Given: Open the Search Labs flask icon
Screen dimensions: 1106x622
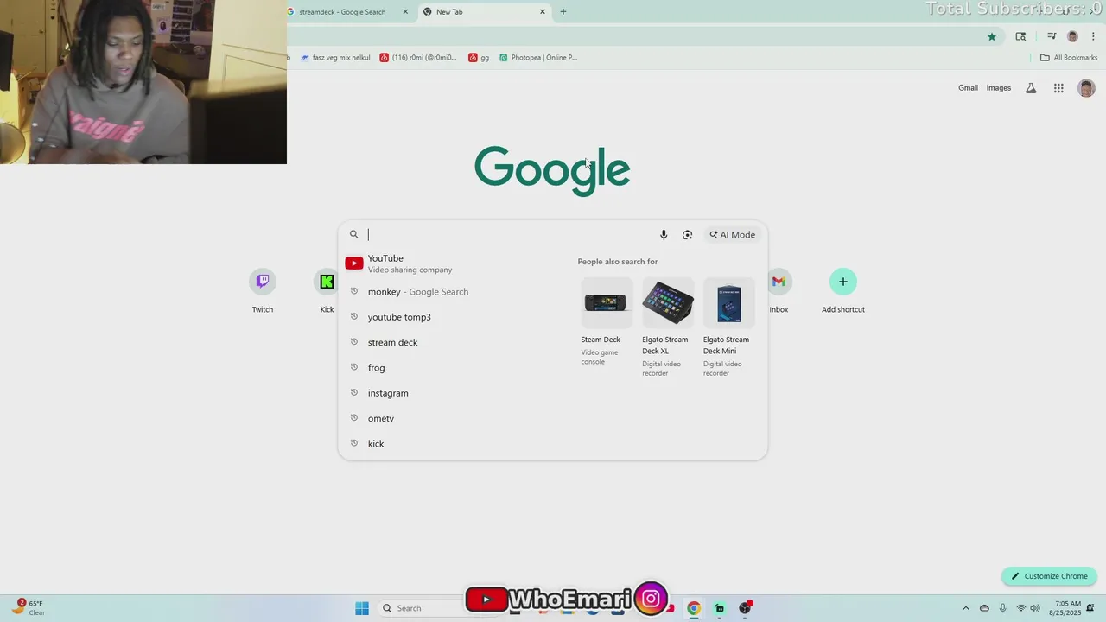Looking at the screenshot, I should tap(1031, 88).
